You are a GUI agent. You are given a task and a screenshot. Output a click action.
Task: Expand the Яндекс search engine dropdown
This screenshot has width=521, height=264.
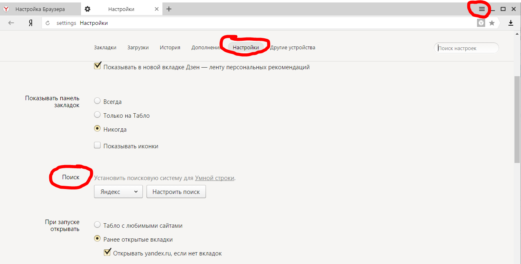coord(118,191)
